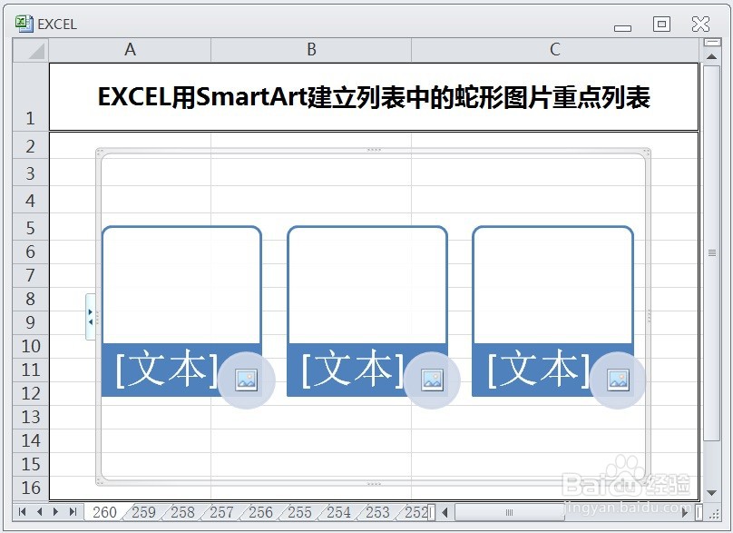Switch to sheet tab 257
Image resolution: width=733 pixels, height=533 pixels.
click(221, 512)
